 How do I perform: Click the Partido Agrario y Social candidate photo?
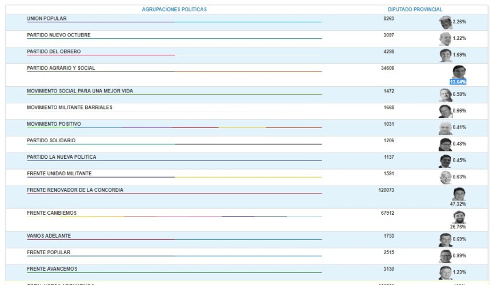click(x=458, y=72)
